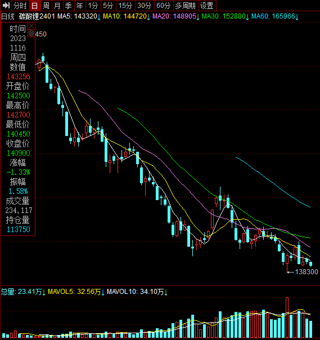Switch to the 年 yearly tab
This screenshot has width=320, height=340.
pos(80,6)
